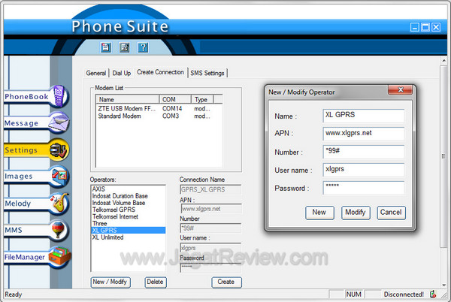Click the greyed APN field in main panel

point(211,209)
